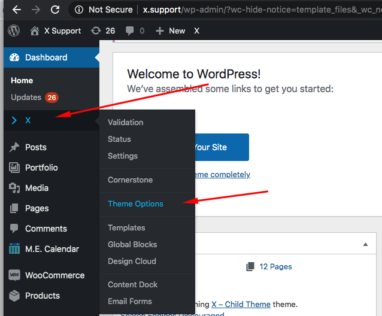The height and width of the screenshot is (316, 382).
Task: Open comments bubble in admin bar
Action: tap(135, 31)
